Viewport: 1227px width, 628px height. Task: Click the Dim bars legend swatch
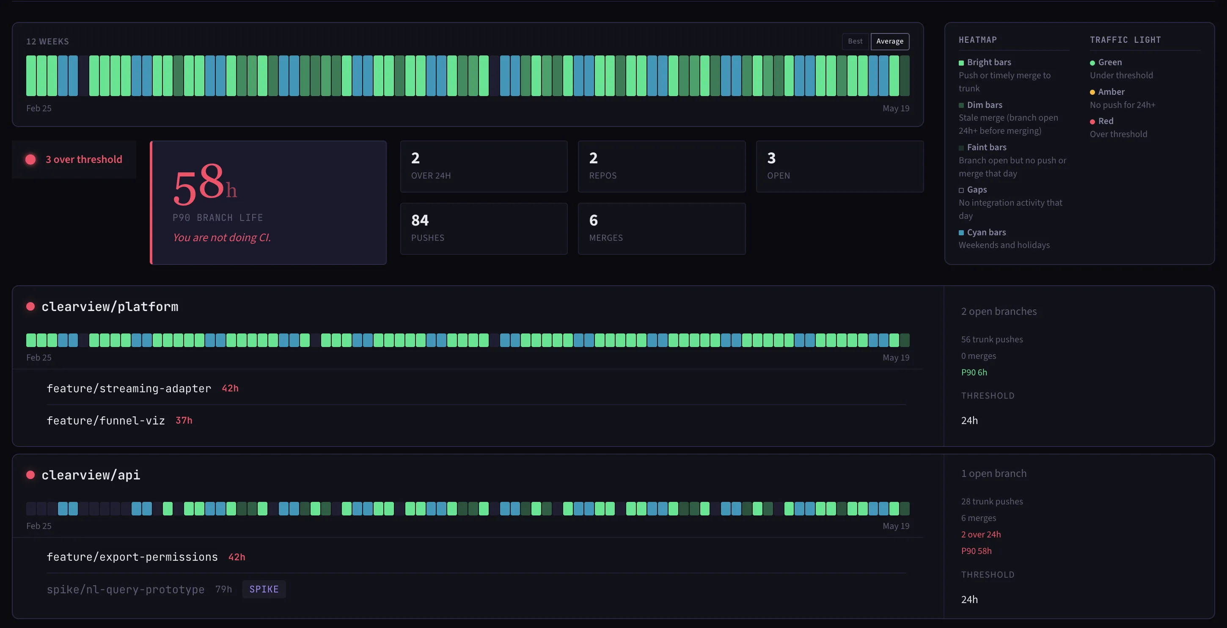(x=961, y=105)
